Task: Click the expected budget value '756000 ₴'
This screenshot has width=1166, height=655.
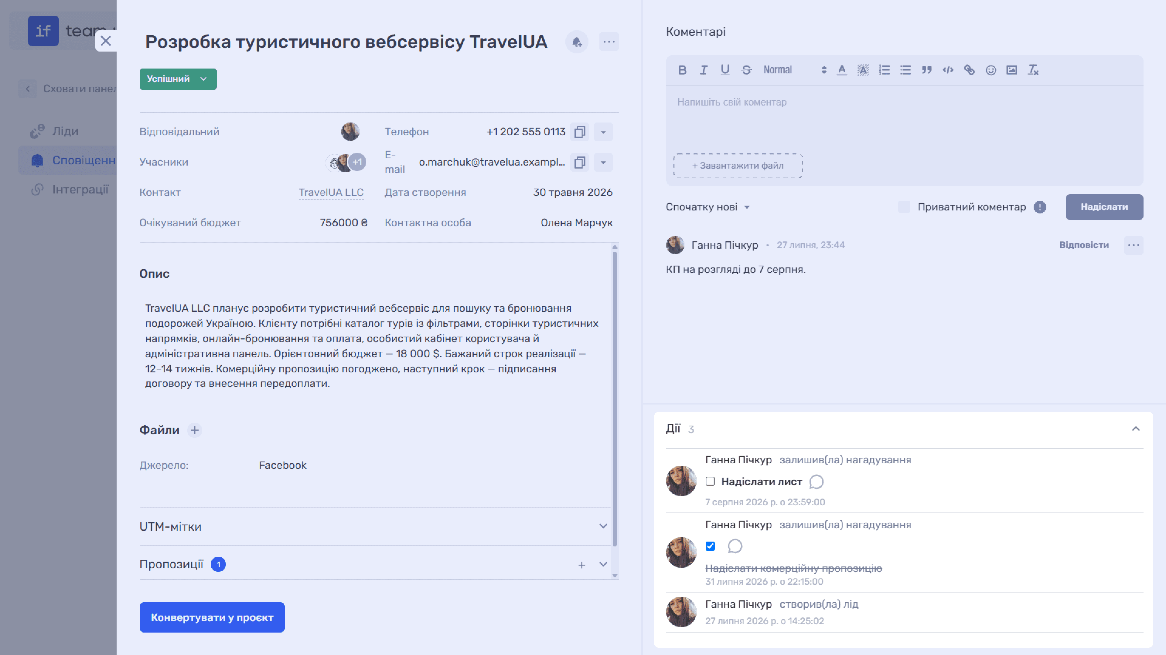Action: [x=343, y=223]
